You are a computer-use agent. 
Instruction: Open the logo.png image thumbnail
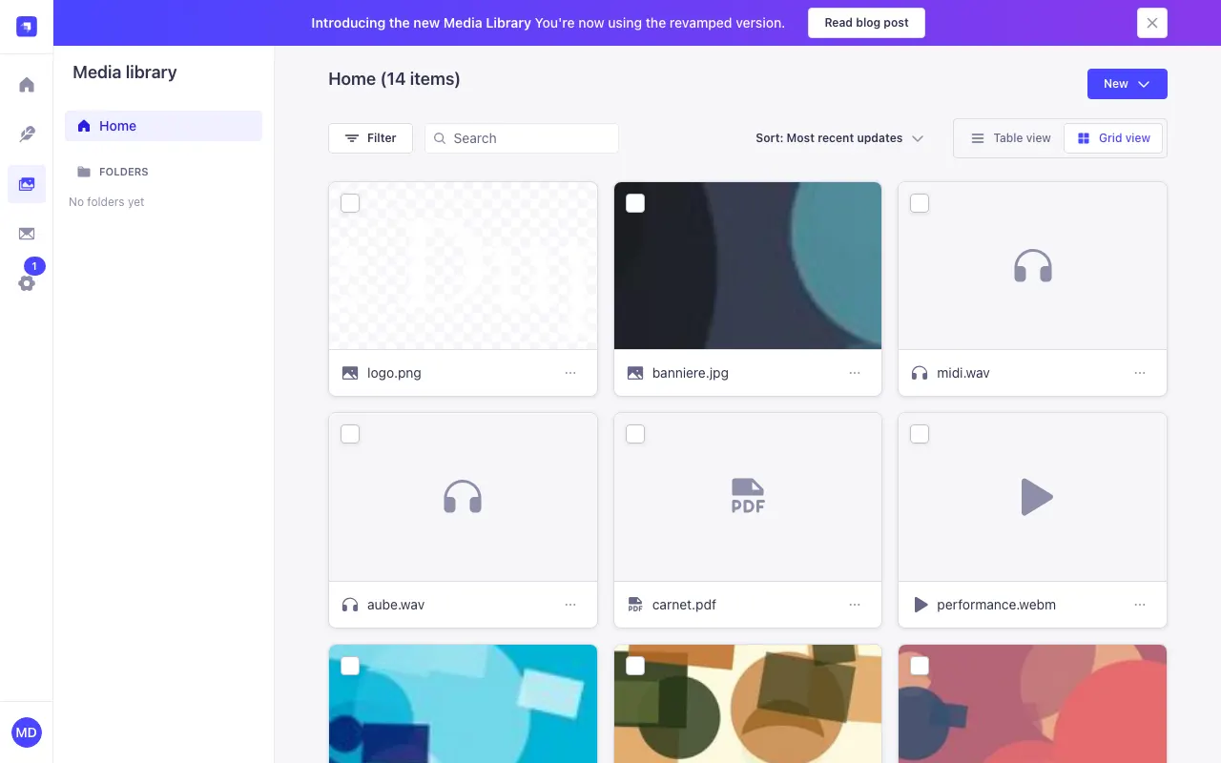(463, 266)
